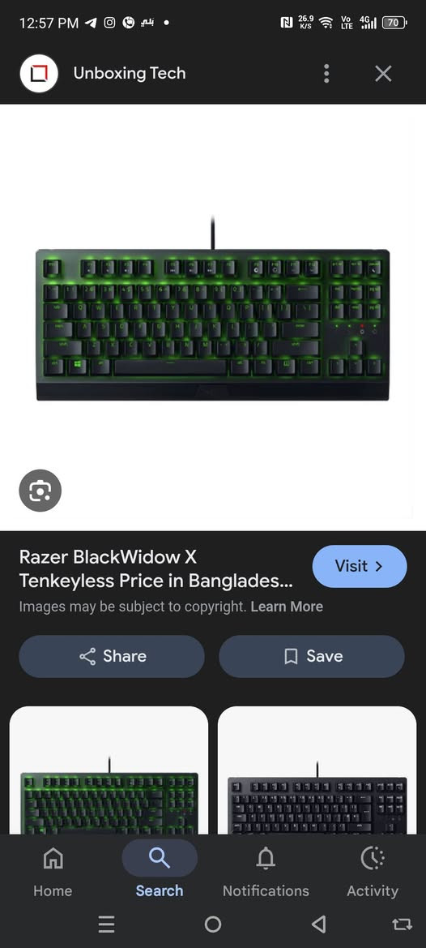The width and height of the screenshot is (426, 948).
Task: Tap the Android recent apps menu button
Action: (x=107, y=924)
